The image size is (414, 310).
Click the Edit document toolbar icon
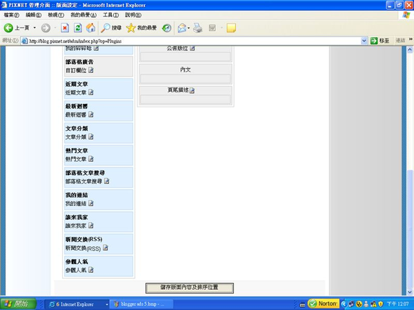213,28
